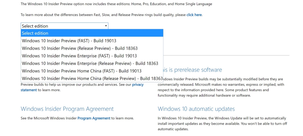This screenshot has height=136, width=303.
Task: Select Windows 10 Insider Preview (FAST) Build 19013
Action: pos(92,41)
